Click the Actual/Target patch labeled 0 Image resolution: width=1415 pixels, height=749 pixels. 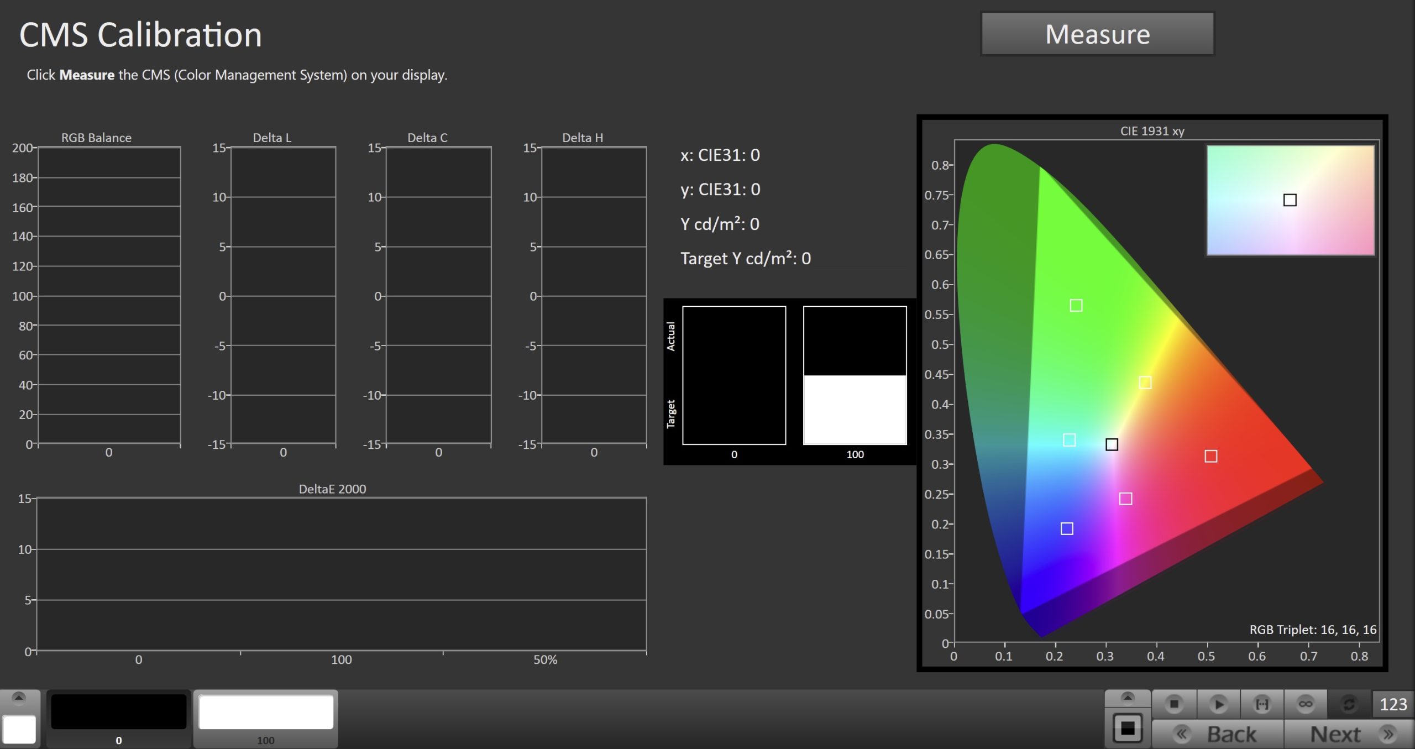(734, 375)
